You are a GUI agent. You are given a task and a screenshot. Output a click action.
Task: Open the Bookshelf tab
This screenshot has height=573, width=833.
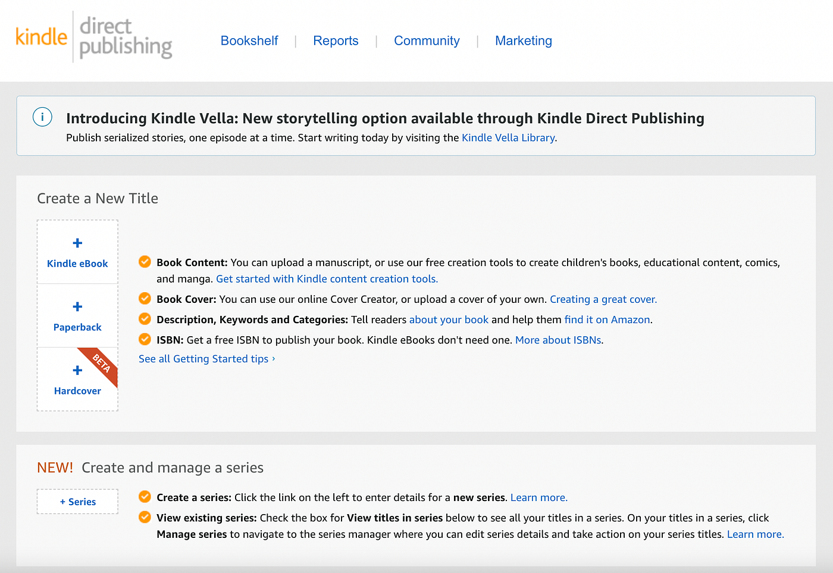(x=249, y=40)
